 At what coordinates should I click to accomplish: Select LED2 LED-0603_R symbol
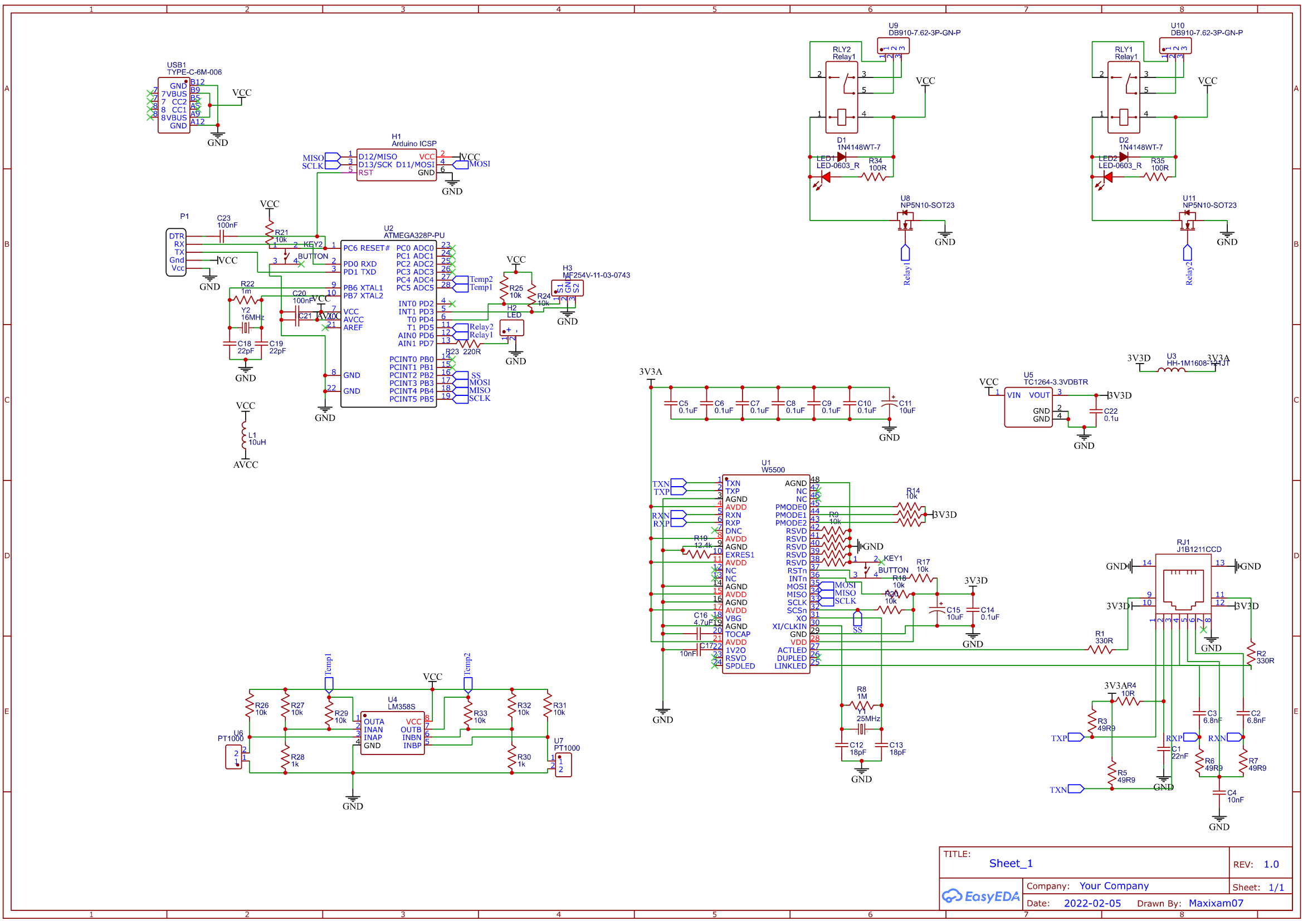(x=1106, y=179)
